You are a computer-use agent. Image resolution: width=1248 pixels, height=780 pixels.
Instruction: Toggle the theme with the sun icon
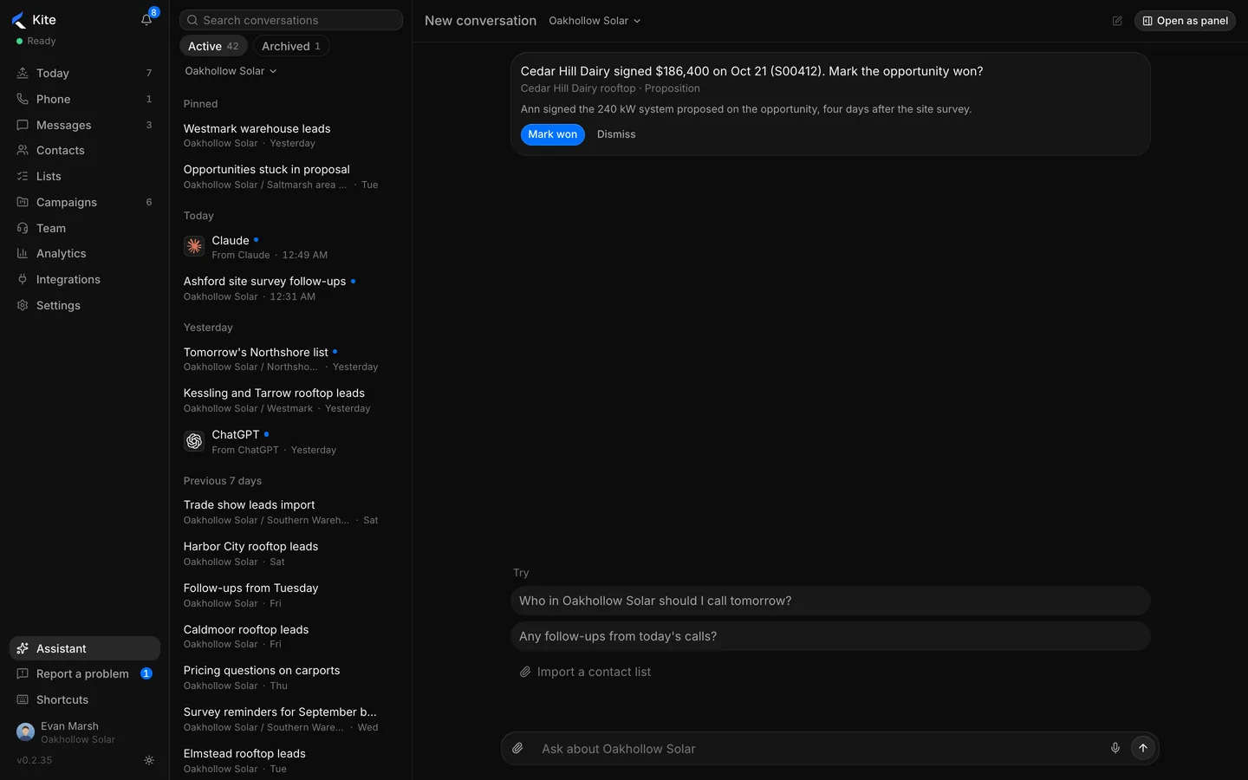pyautogui.click(x=149, y=760)
